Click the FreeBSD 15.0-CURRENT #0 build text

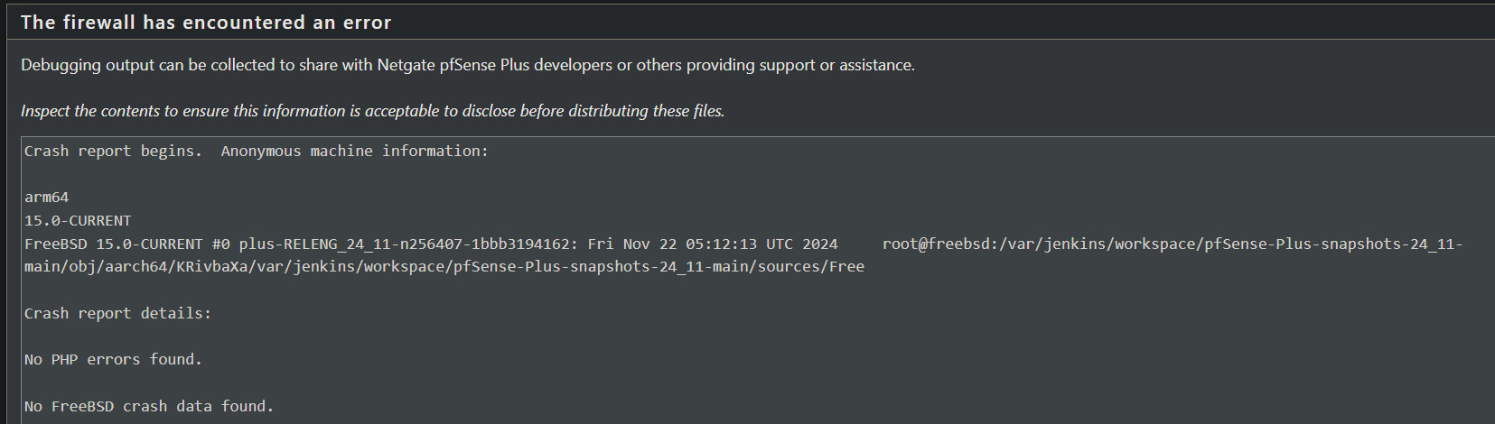[127, 244]
